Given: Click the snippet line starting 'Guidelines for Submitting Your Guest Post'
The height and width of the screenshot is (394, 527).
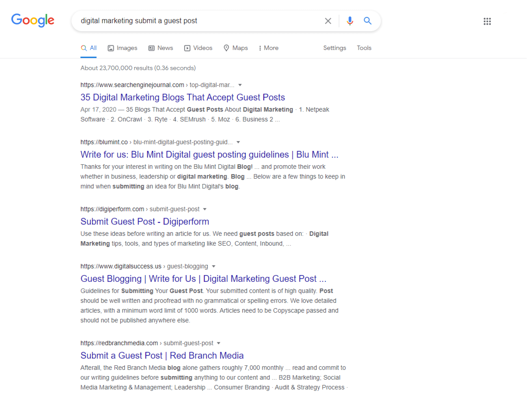Looking at the screenshot, I should (x=207, y=291).
